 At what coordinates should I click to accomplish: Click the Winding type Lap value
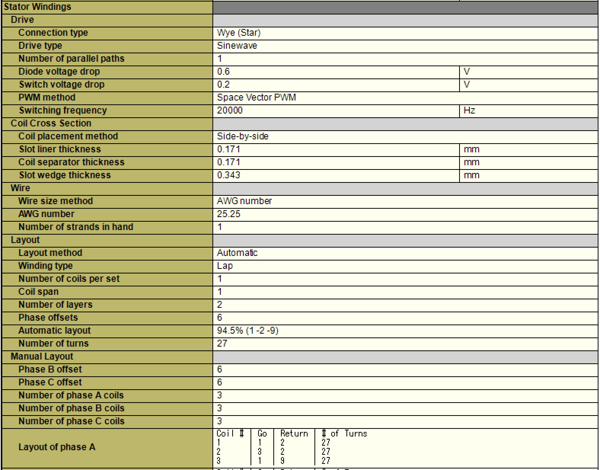coord(225,266)
